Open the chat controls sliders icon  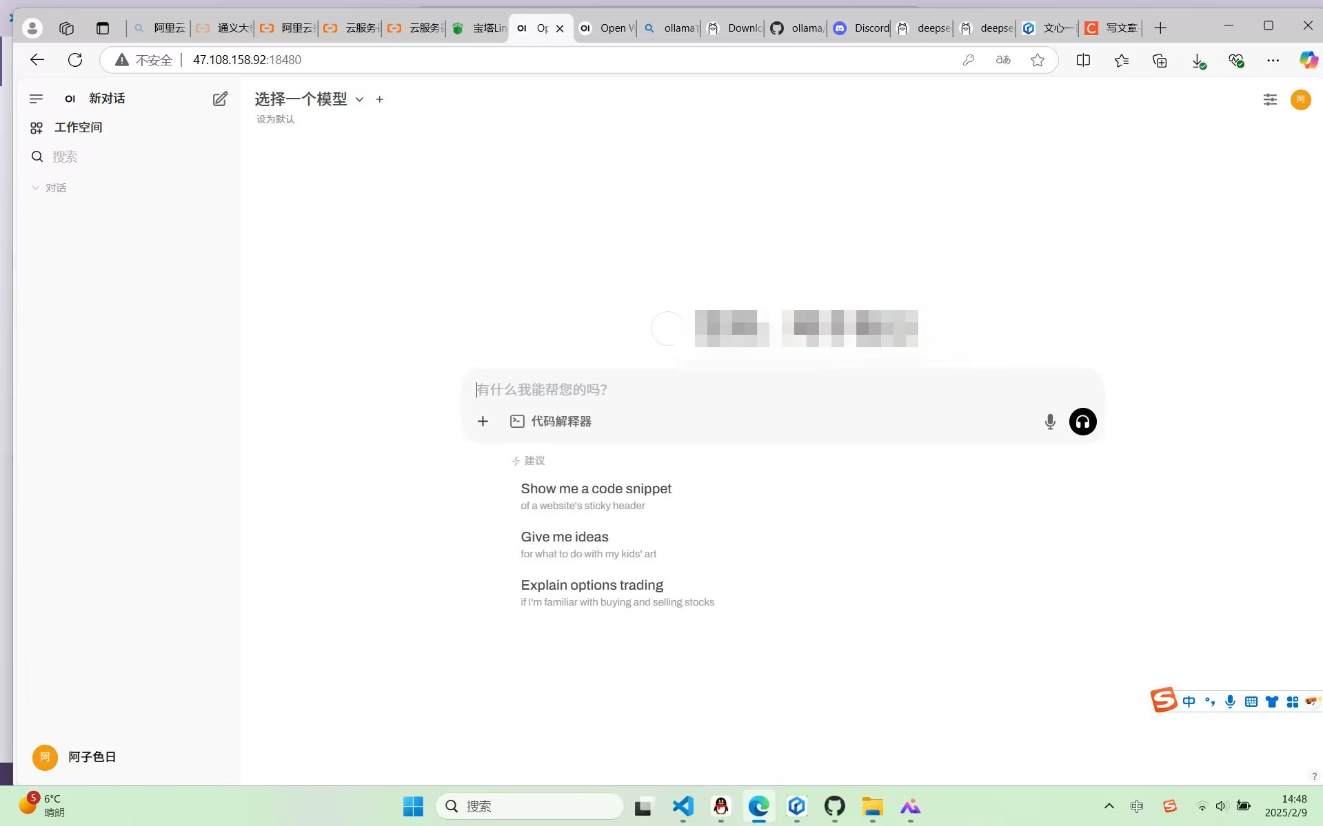1270,100
